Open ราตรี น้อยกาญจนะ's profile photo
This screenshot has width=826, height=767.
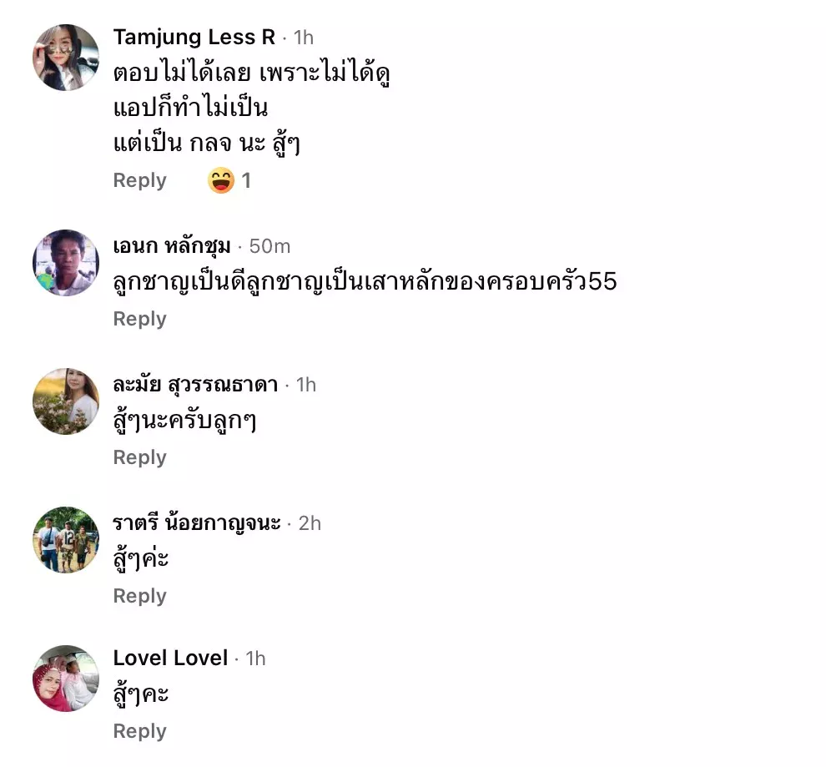pyautogui.click(x=66, y=540)
